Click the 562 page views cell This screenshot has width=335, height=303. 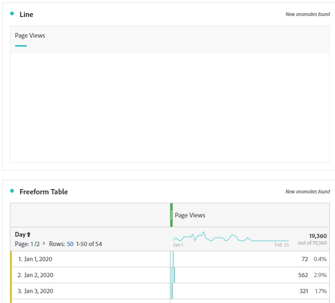tap(303, 275)
